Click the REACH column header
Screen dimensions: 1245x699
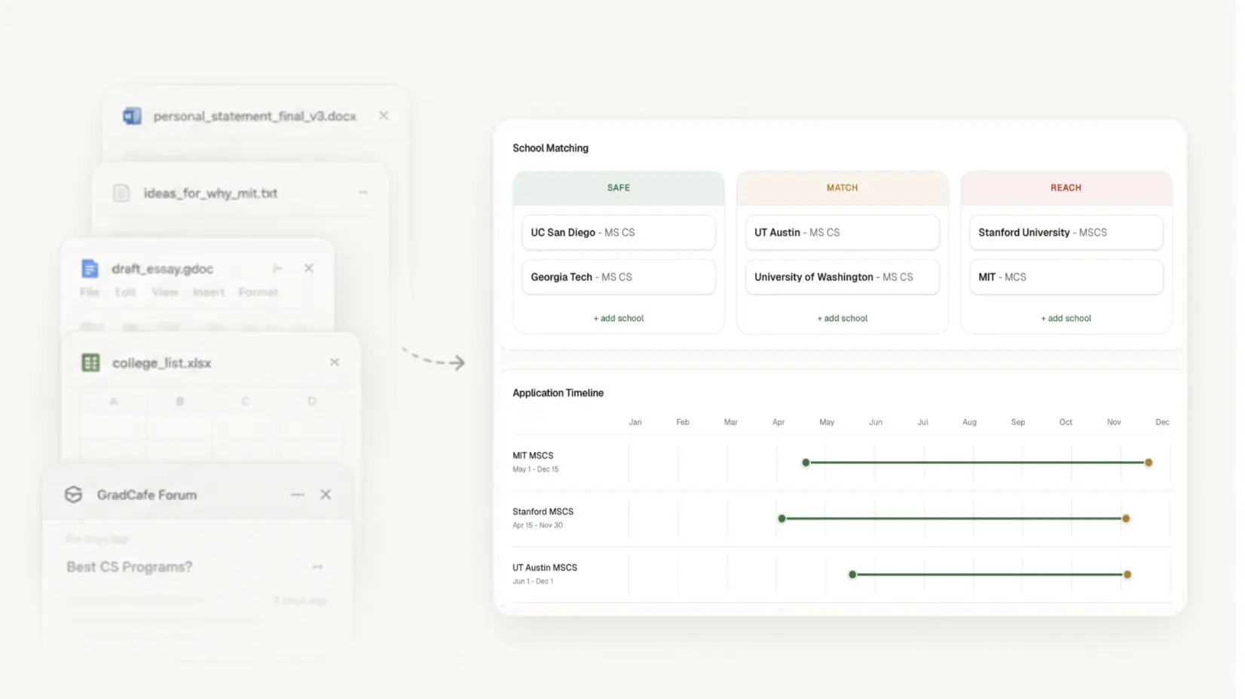(1066, 188)
